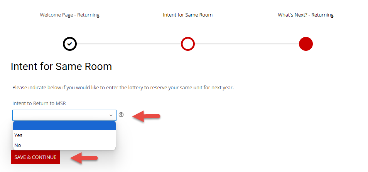
Task: Click the info icon beside the dropdown
Action: [x=122, y=115]
